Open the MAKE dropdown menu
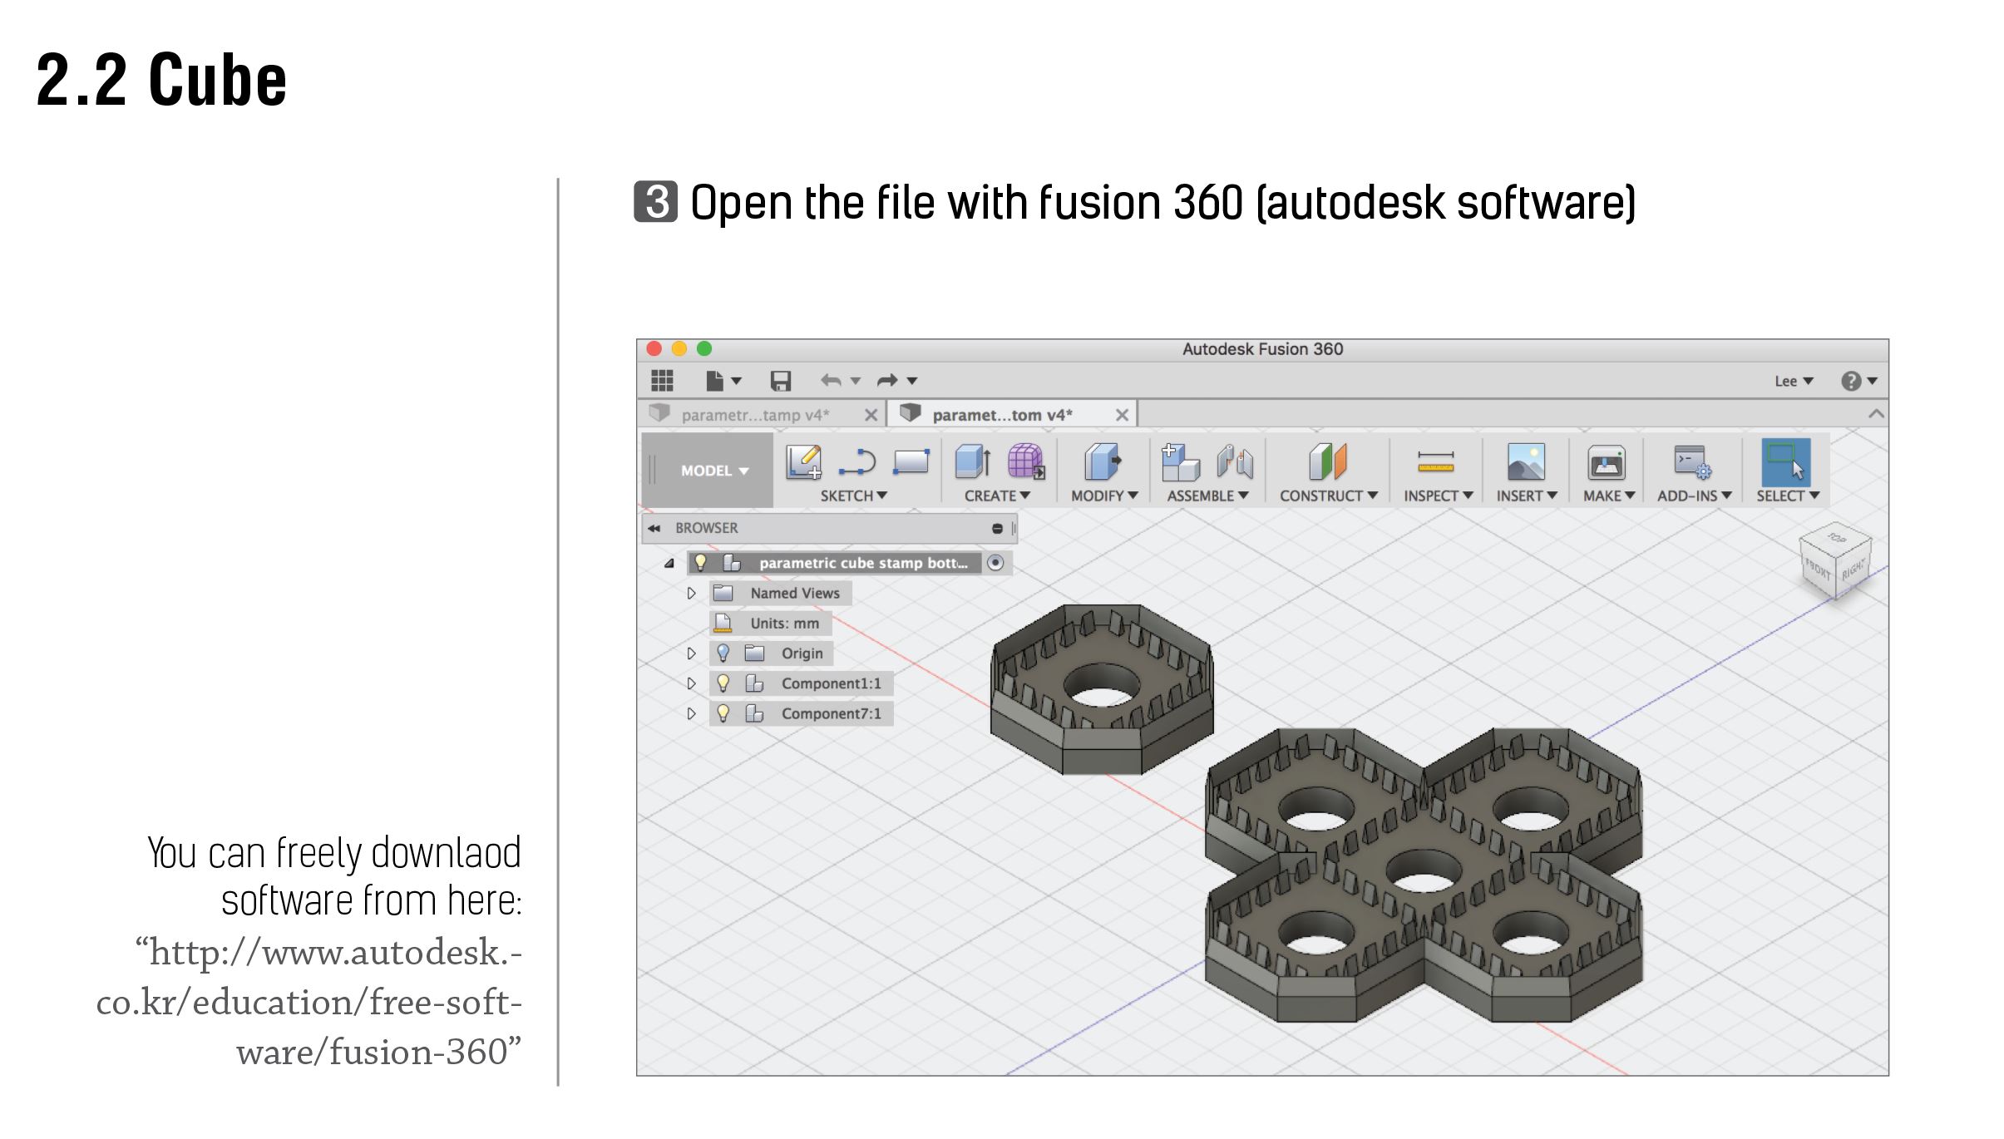 [x=1609, y=496]
